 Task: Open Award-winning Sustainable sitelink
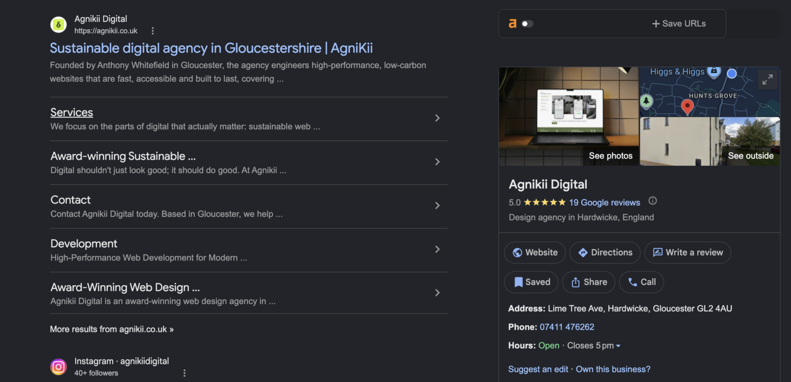123,156
